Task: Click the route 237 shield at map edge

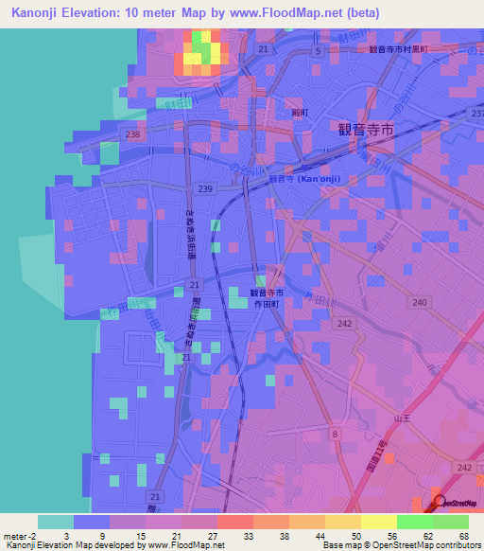Action: 475,114
